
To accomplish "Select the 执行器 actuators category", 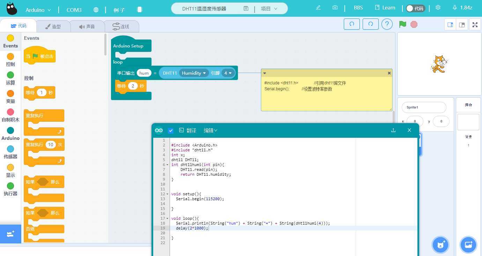I will pos(10,189).
